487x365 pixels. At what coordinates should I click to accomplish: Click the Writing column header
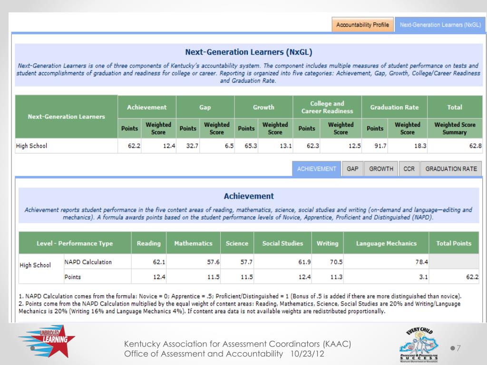coord(327,243)
